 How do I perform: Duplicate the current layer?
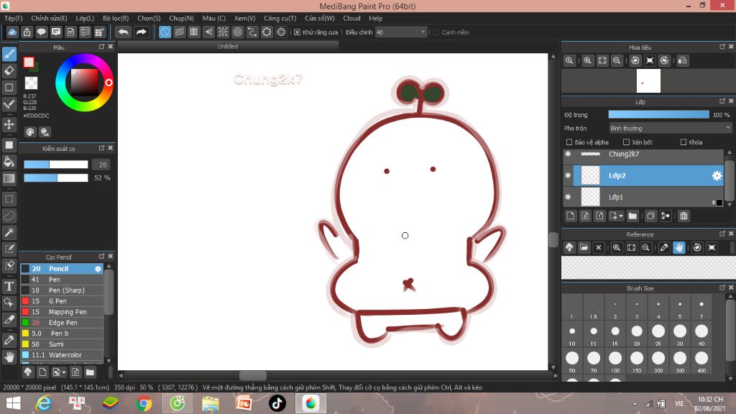click(650, 216)
